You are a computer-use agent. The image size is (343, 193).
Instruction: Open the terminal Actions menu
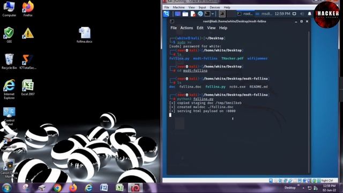tap(187, 28)
